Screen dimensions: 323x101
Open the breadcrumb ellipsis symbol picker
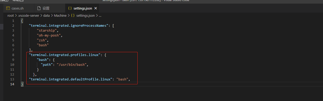100,16
